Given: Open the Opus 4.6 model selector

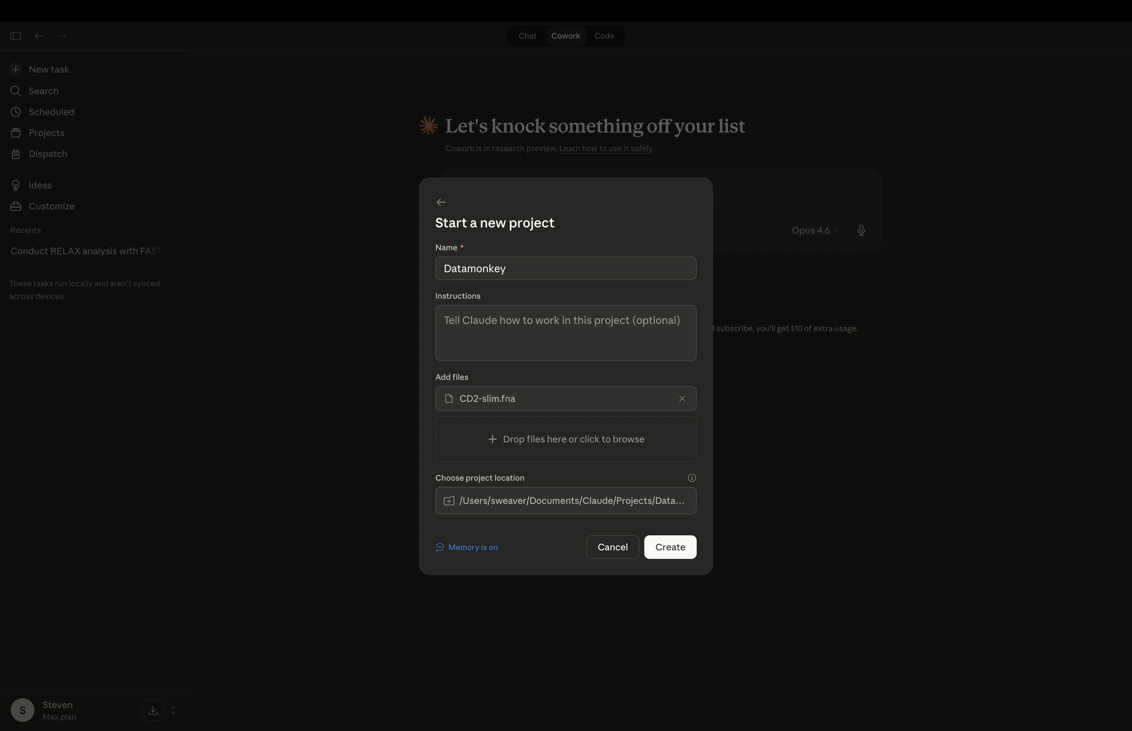Looking at the screenshot, I should 814,230.
